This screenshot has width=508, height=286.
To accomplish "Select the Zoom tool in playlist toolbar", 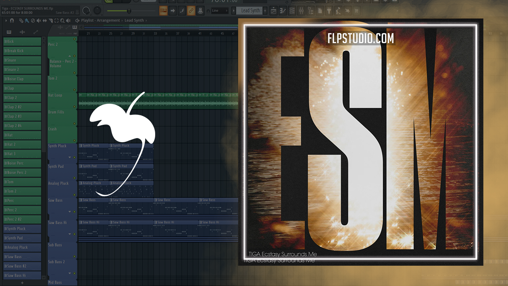I will click(x=63, y=20).
